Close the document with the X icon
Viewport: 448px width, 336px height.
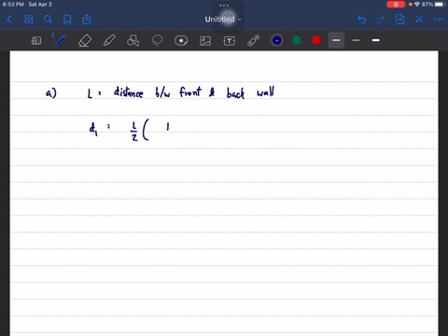[419, 20]
